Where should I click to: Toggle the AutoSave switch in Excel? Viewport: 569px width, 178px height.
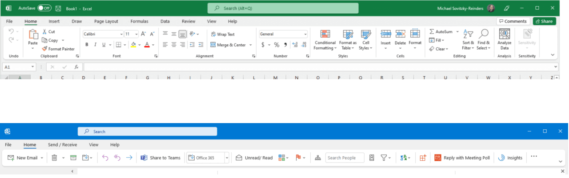pyautogui.click(x=44, y=8)
